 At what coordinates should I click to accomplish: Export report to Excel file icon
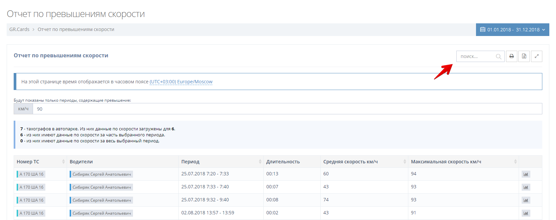coord(524,56)
